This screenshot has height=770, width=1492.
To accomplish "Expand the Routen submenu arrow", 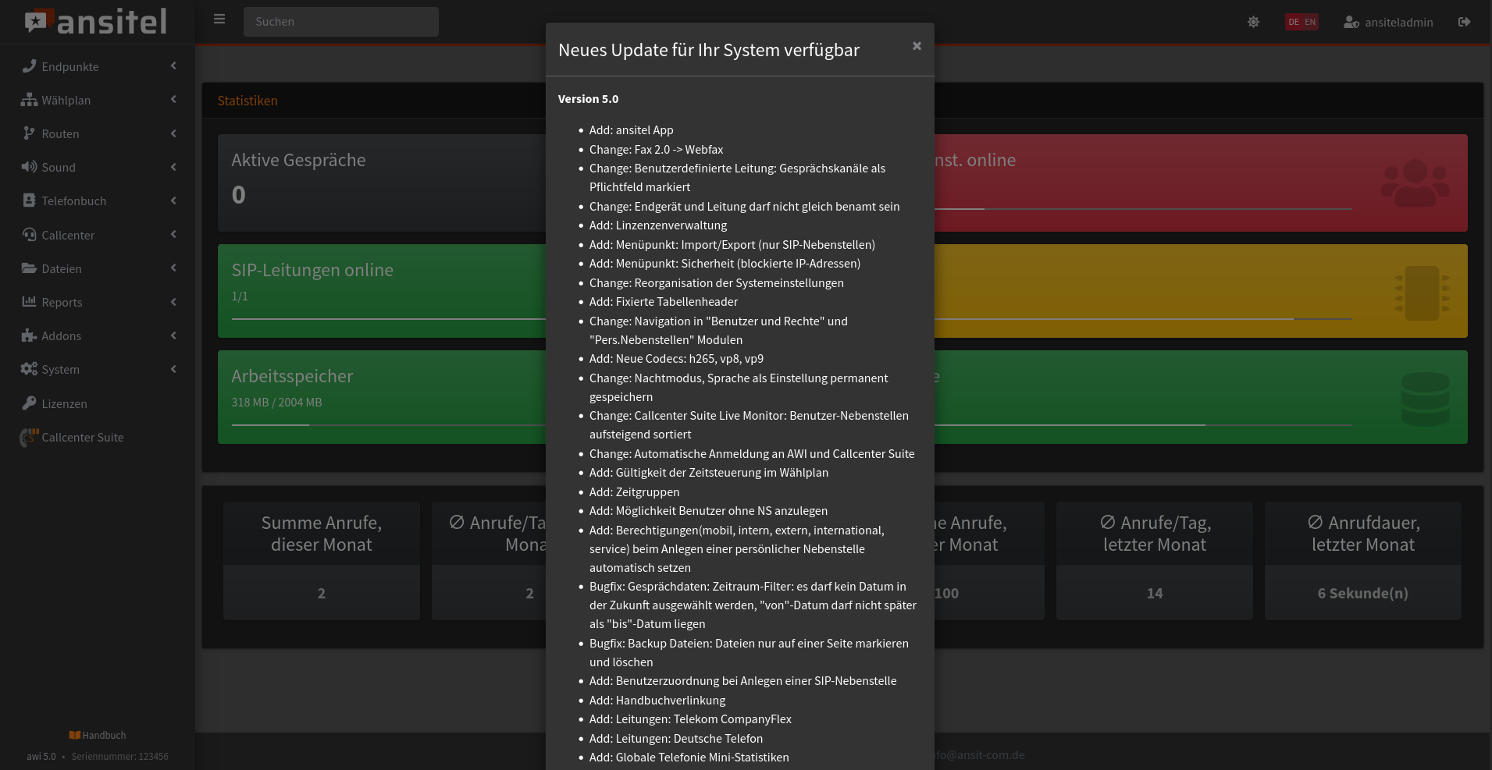I will click(173, 133).
